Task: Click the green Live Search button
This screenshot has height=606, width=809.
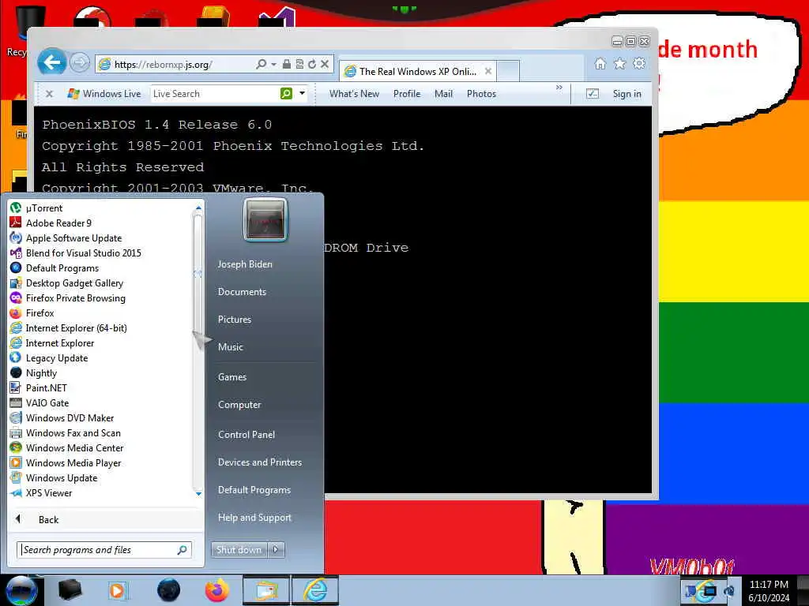Action: tap(286, 93)
